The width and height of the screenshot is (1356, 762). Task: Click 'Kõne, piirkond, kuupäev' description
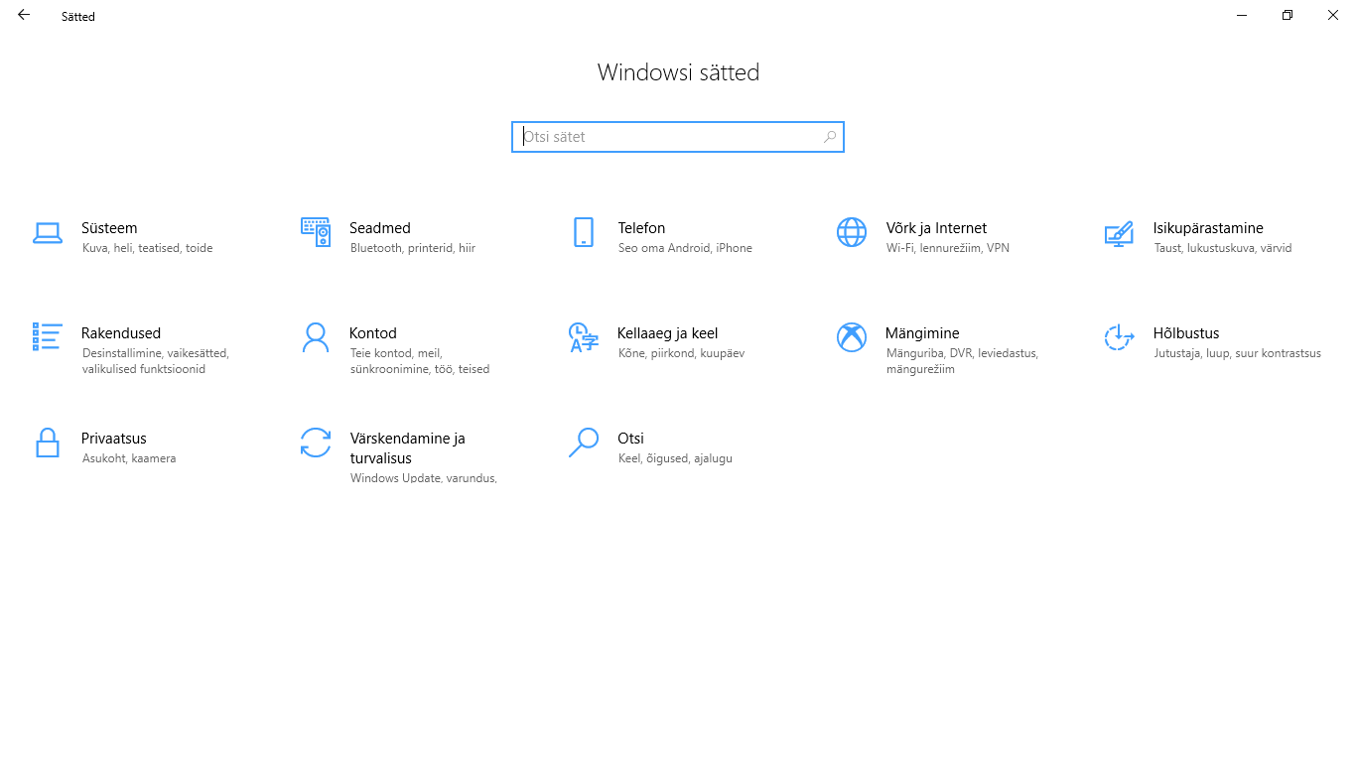(681, 353)
